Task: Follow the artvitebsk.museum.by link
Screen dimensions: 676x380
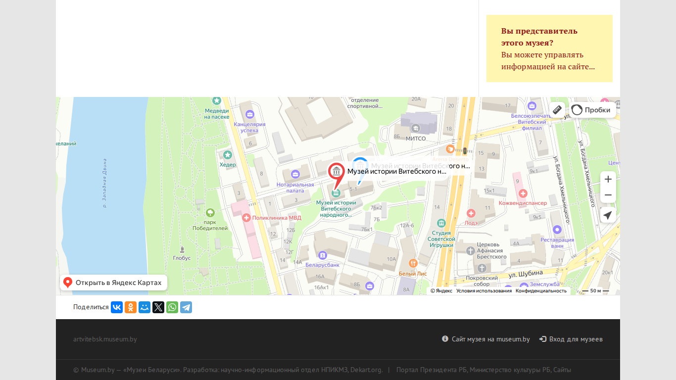Action: [105, 339]
